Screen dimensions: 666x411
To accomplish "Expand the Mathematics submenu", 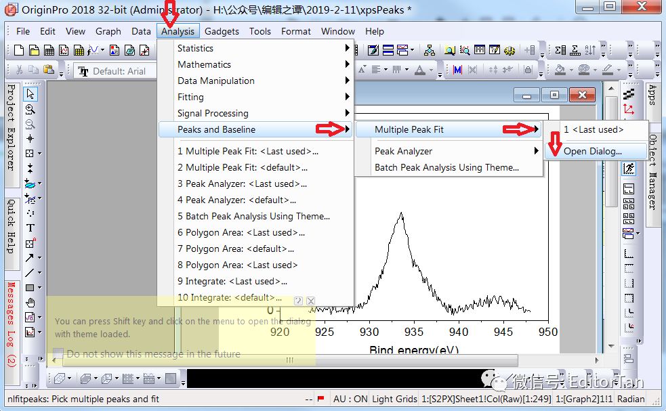I will [x=256, y=64].
